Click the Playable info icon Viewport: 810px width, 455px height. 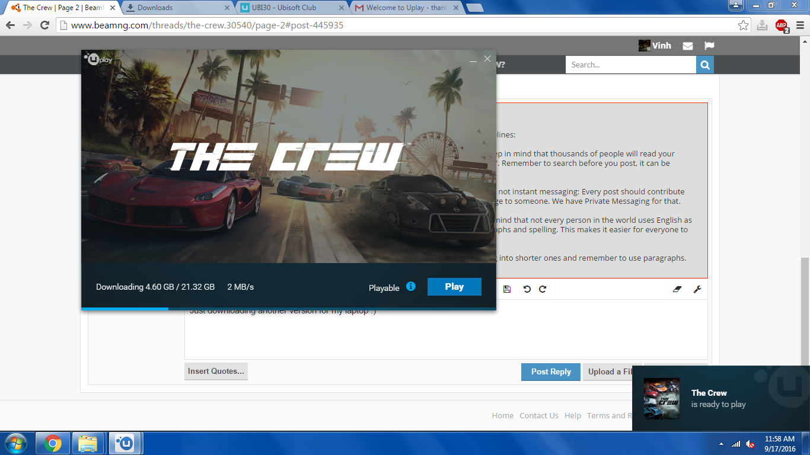(411, 287)
